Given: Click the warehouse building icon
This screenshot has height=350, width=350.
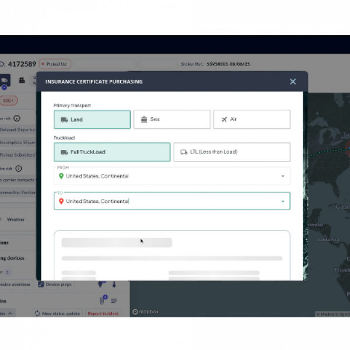Looking at the screenshot, I should coord(22,80).
